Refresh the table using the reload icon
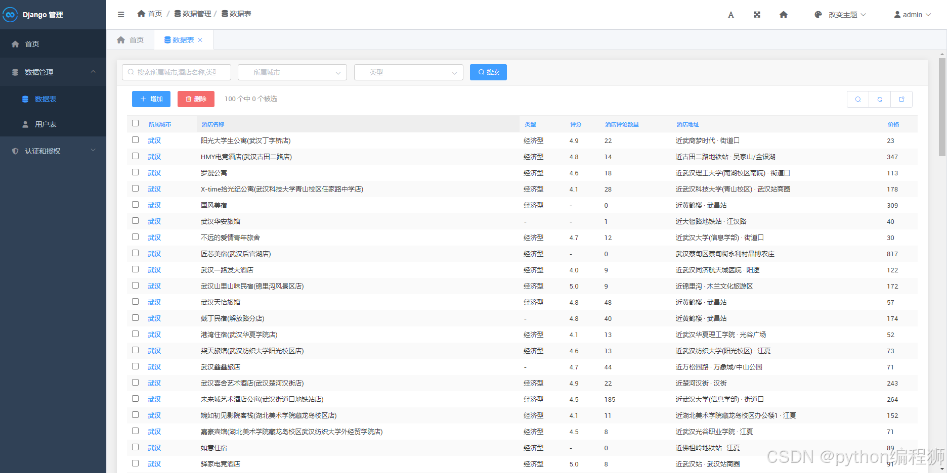This screenshot has width=947, height=473. pos(880,99)
